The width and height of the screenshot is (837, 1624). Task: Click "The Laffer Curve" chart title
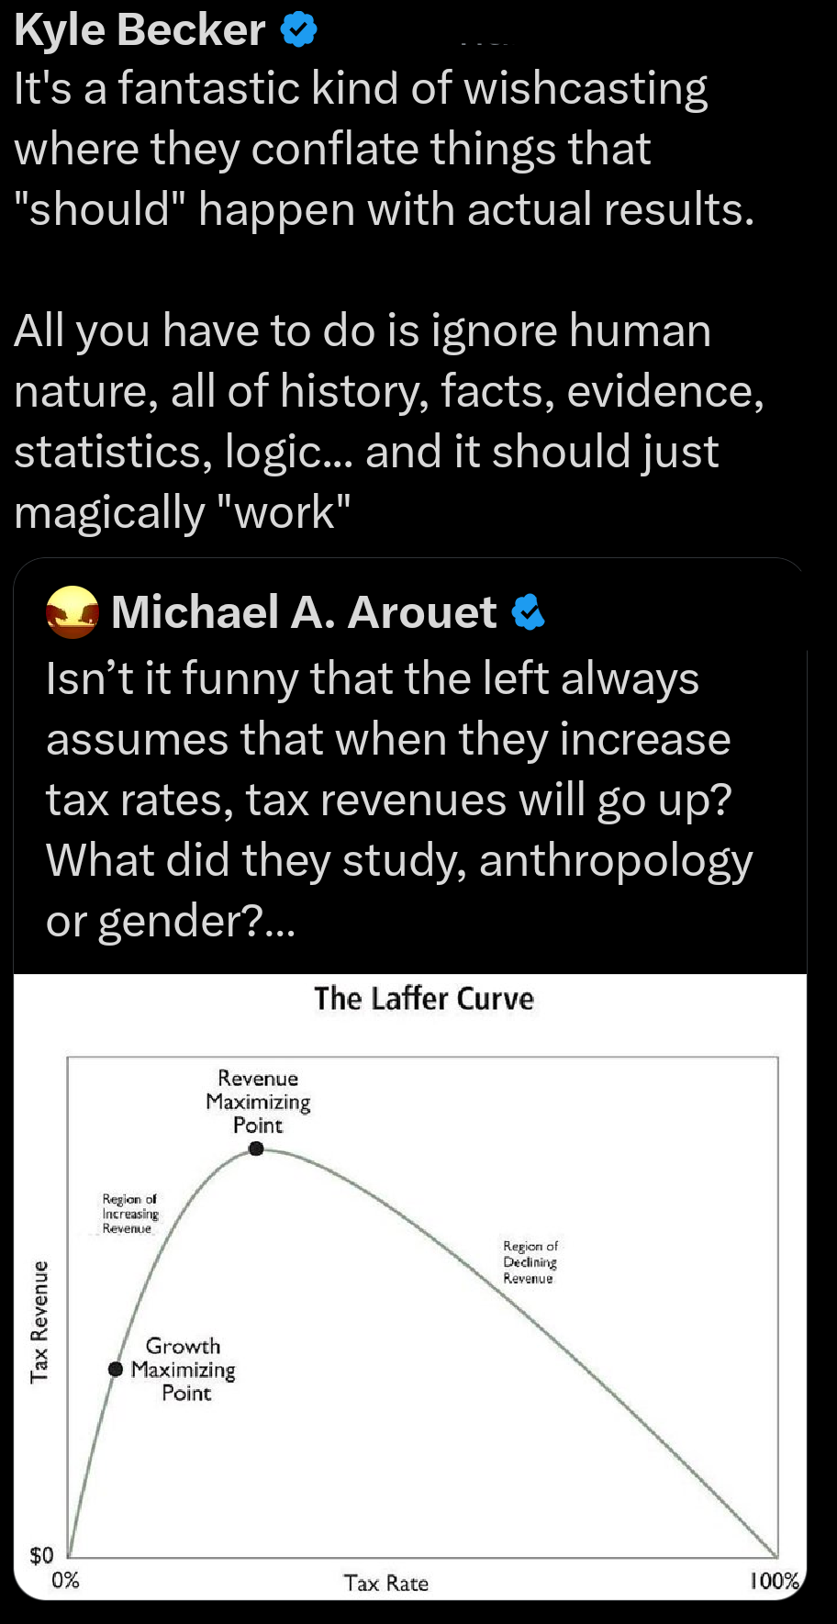coord(423,999)
